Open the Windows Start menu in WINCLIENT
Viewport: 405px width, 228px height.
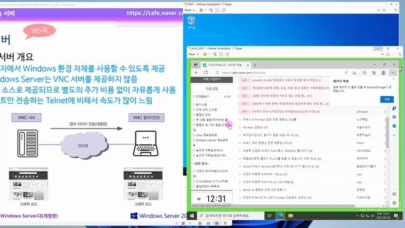(x=192, y=215)
